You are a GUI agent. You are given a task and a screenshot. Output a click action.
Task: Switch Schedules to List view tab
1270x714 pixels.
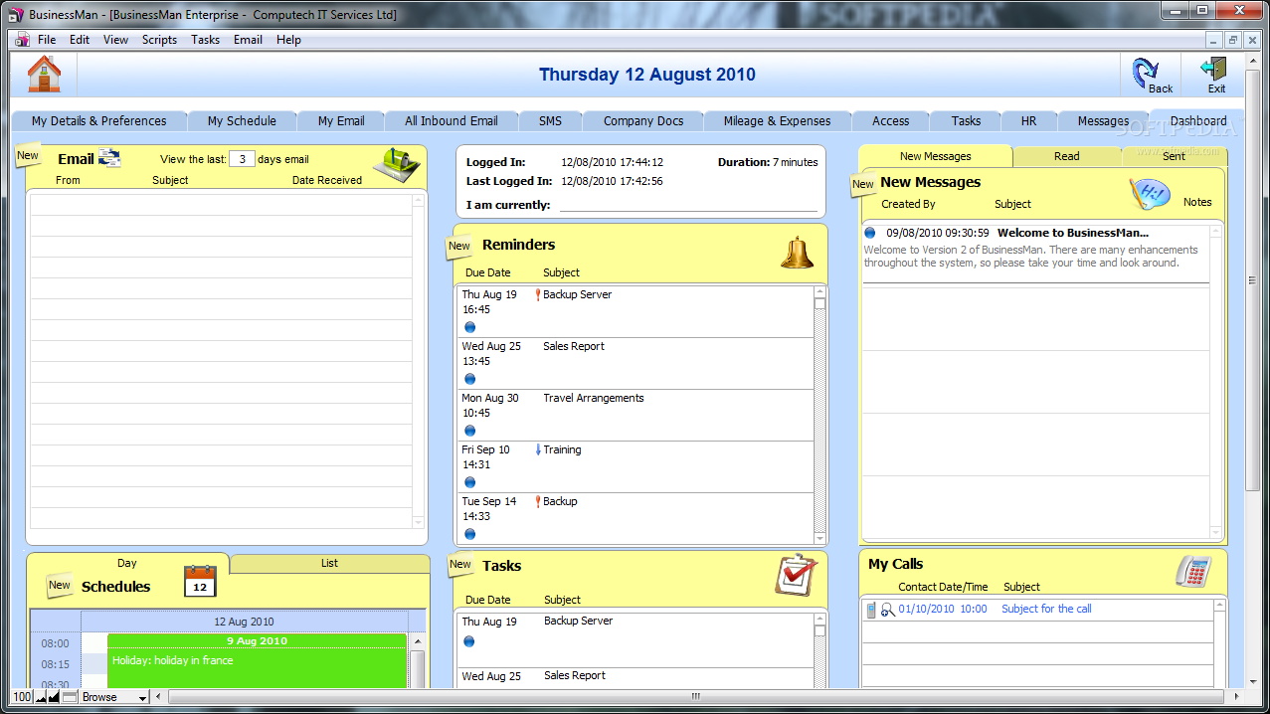329,564
